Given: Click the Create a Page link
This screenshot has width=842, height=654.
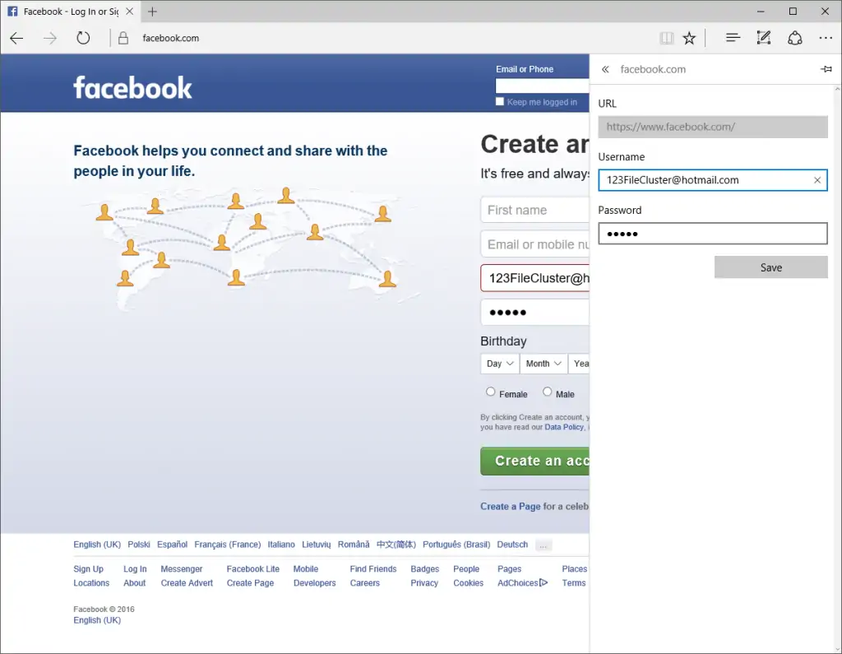Looking at the screenshot, I should click(510, 506).
